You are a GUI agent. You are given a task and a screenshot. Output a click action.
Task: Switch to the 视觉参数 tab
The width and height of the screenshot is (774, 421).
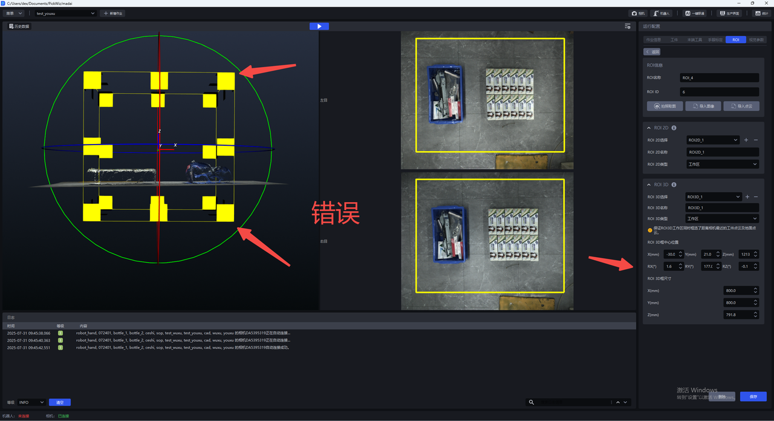tap(756, 40)
